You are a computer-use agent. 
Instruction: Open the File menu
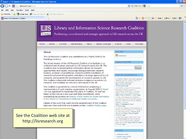[x=2, y=10]
